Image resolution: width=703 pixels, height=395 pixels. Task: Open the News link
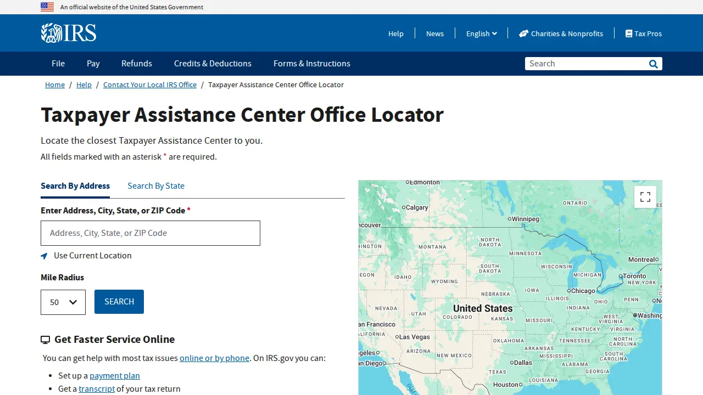pyautogui.click(x=435, y=33)
